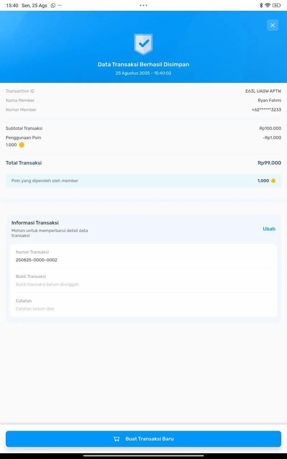Tap the Poin yang diperoleh oleh member banner
Screen dimensions: 287x459
143,181
